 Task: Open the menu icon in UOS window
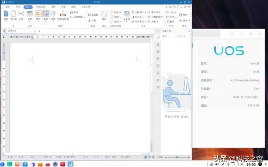pos(232,34)
